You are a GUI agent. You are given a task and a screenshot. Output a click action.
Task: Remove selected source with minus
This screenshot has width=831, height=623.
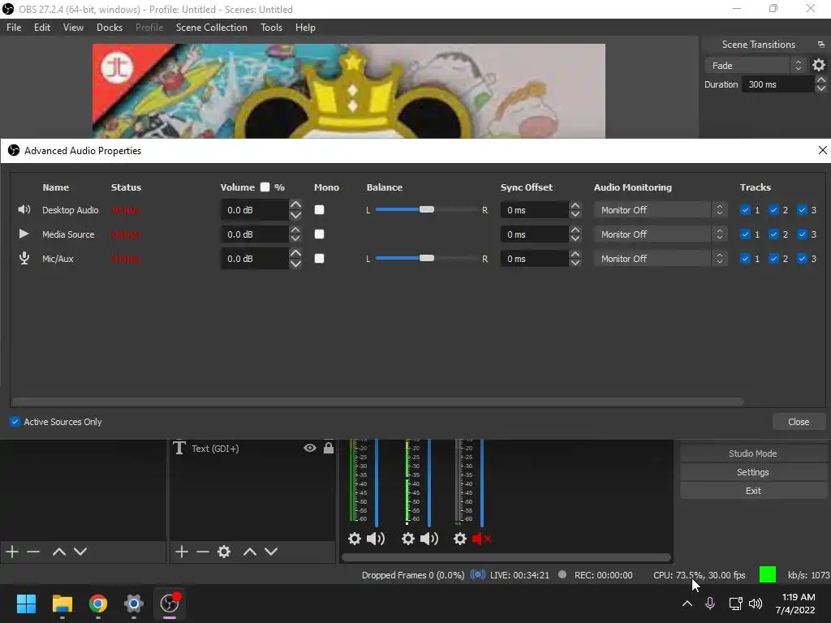coord(203,552)
